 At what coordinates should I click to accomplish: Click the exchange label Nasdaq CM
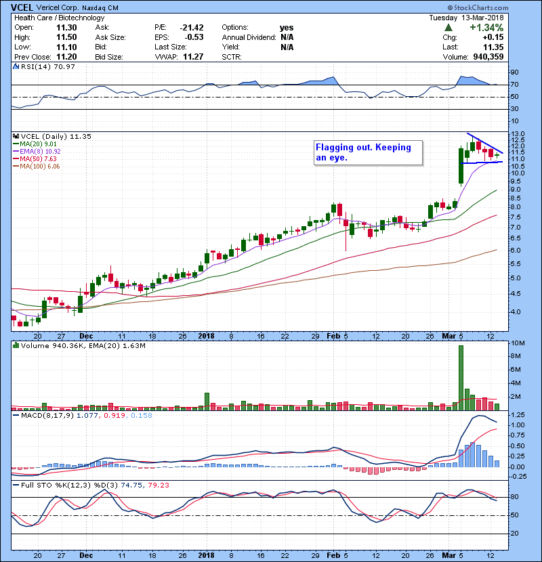tap(100, 8)
